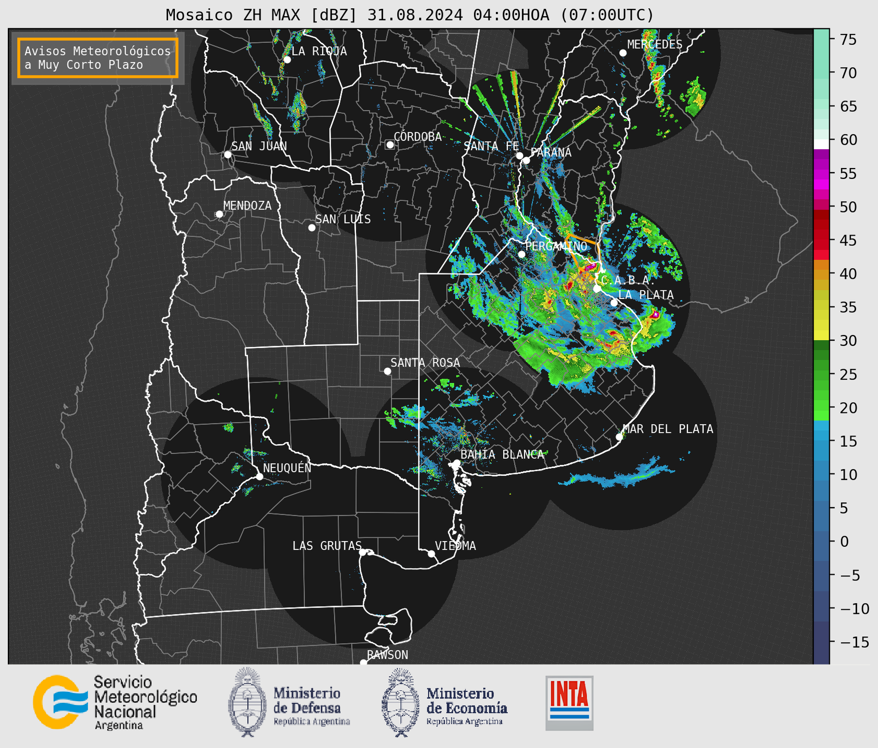Click the MERCEDES label text

655,44
